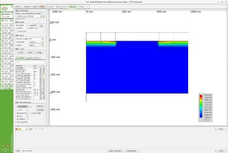Click the Acknowledge button
This screenshot has height=153, width=228.
pos(131,151)
